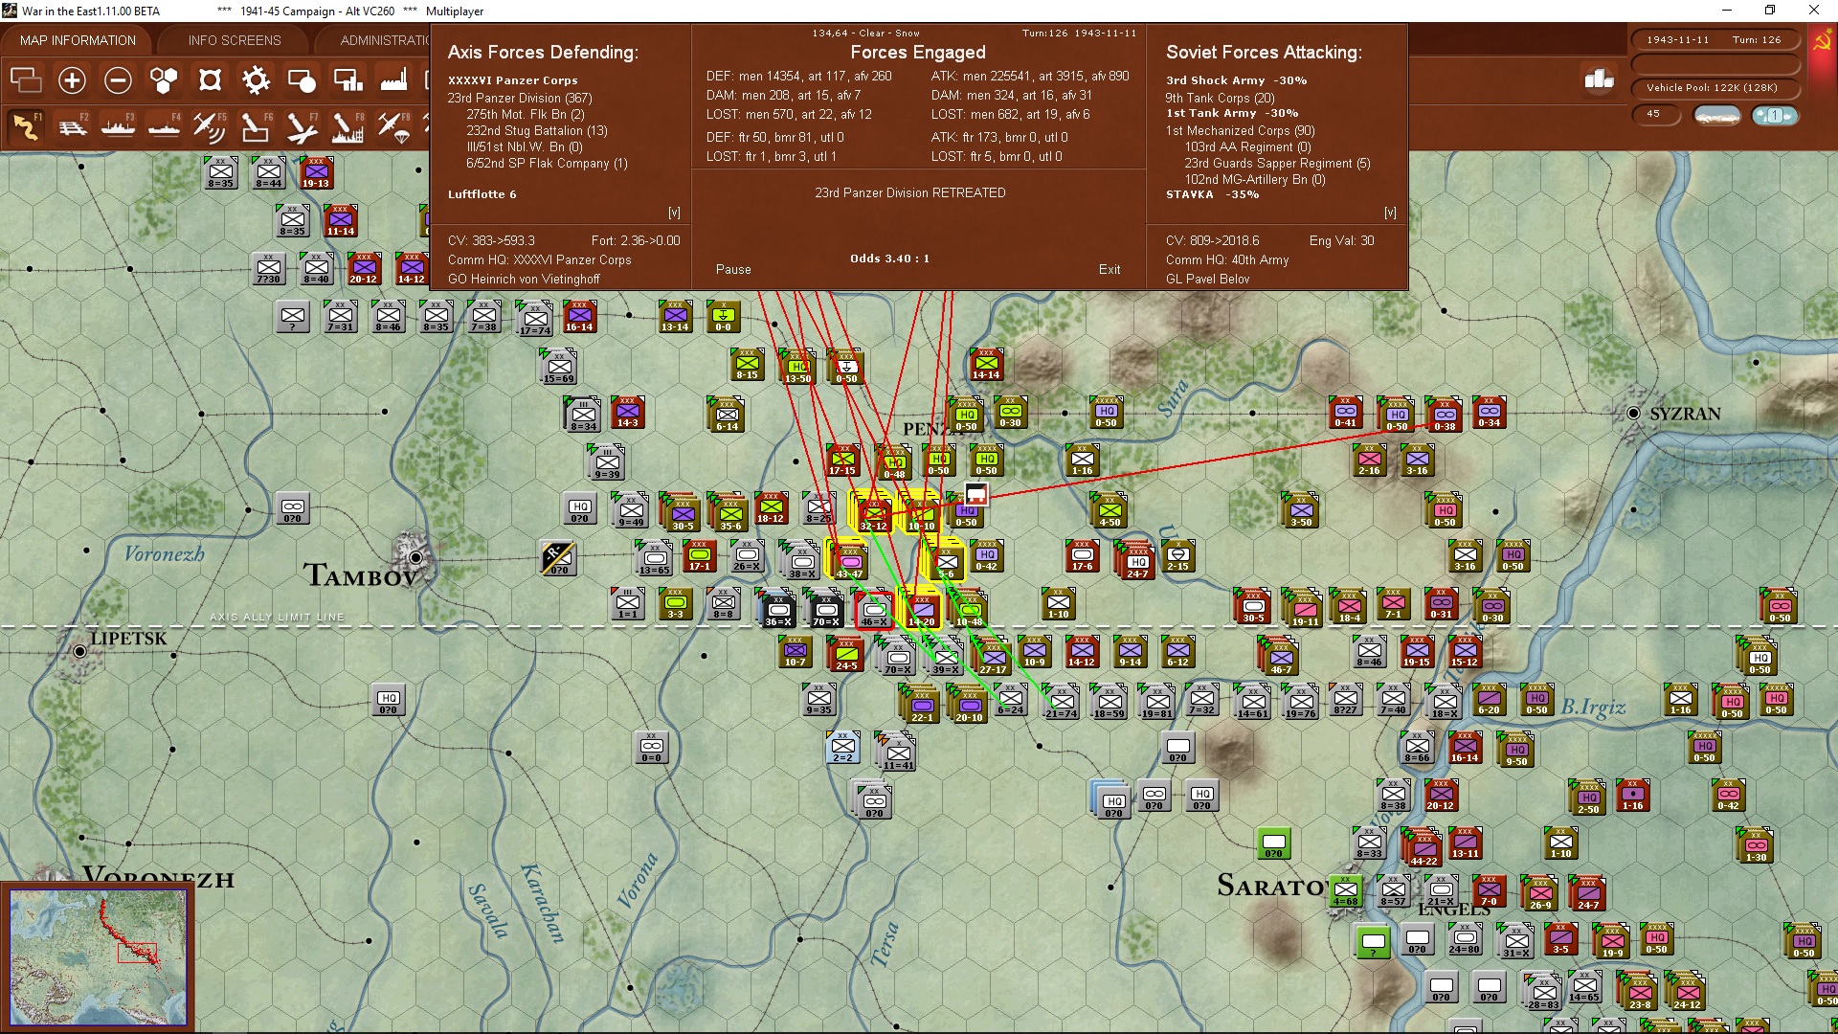Click the minimap overview thumbnail
Viewport: 1838px width, 1034px height.
[98, 955]
